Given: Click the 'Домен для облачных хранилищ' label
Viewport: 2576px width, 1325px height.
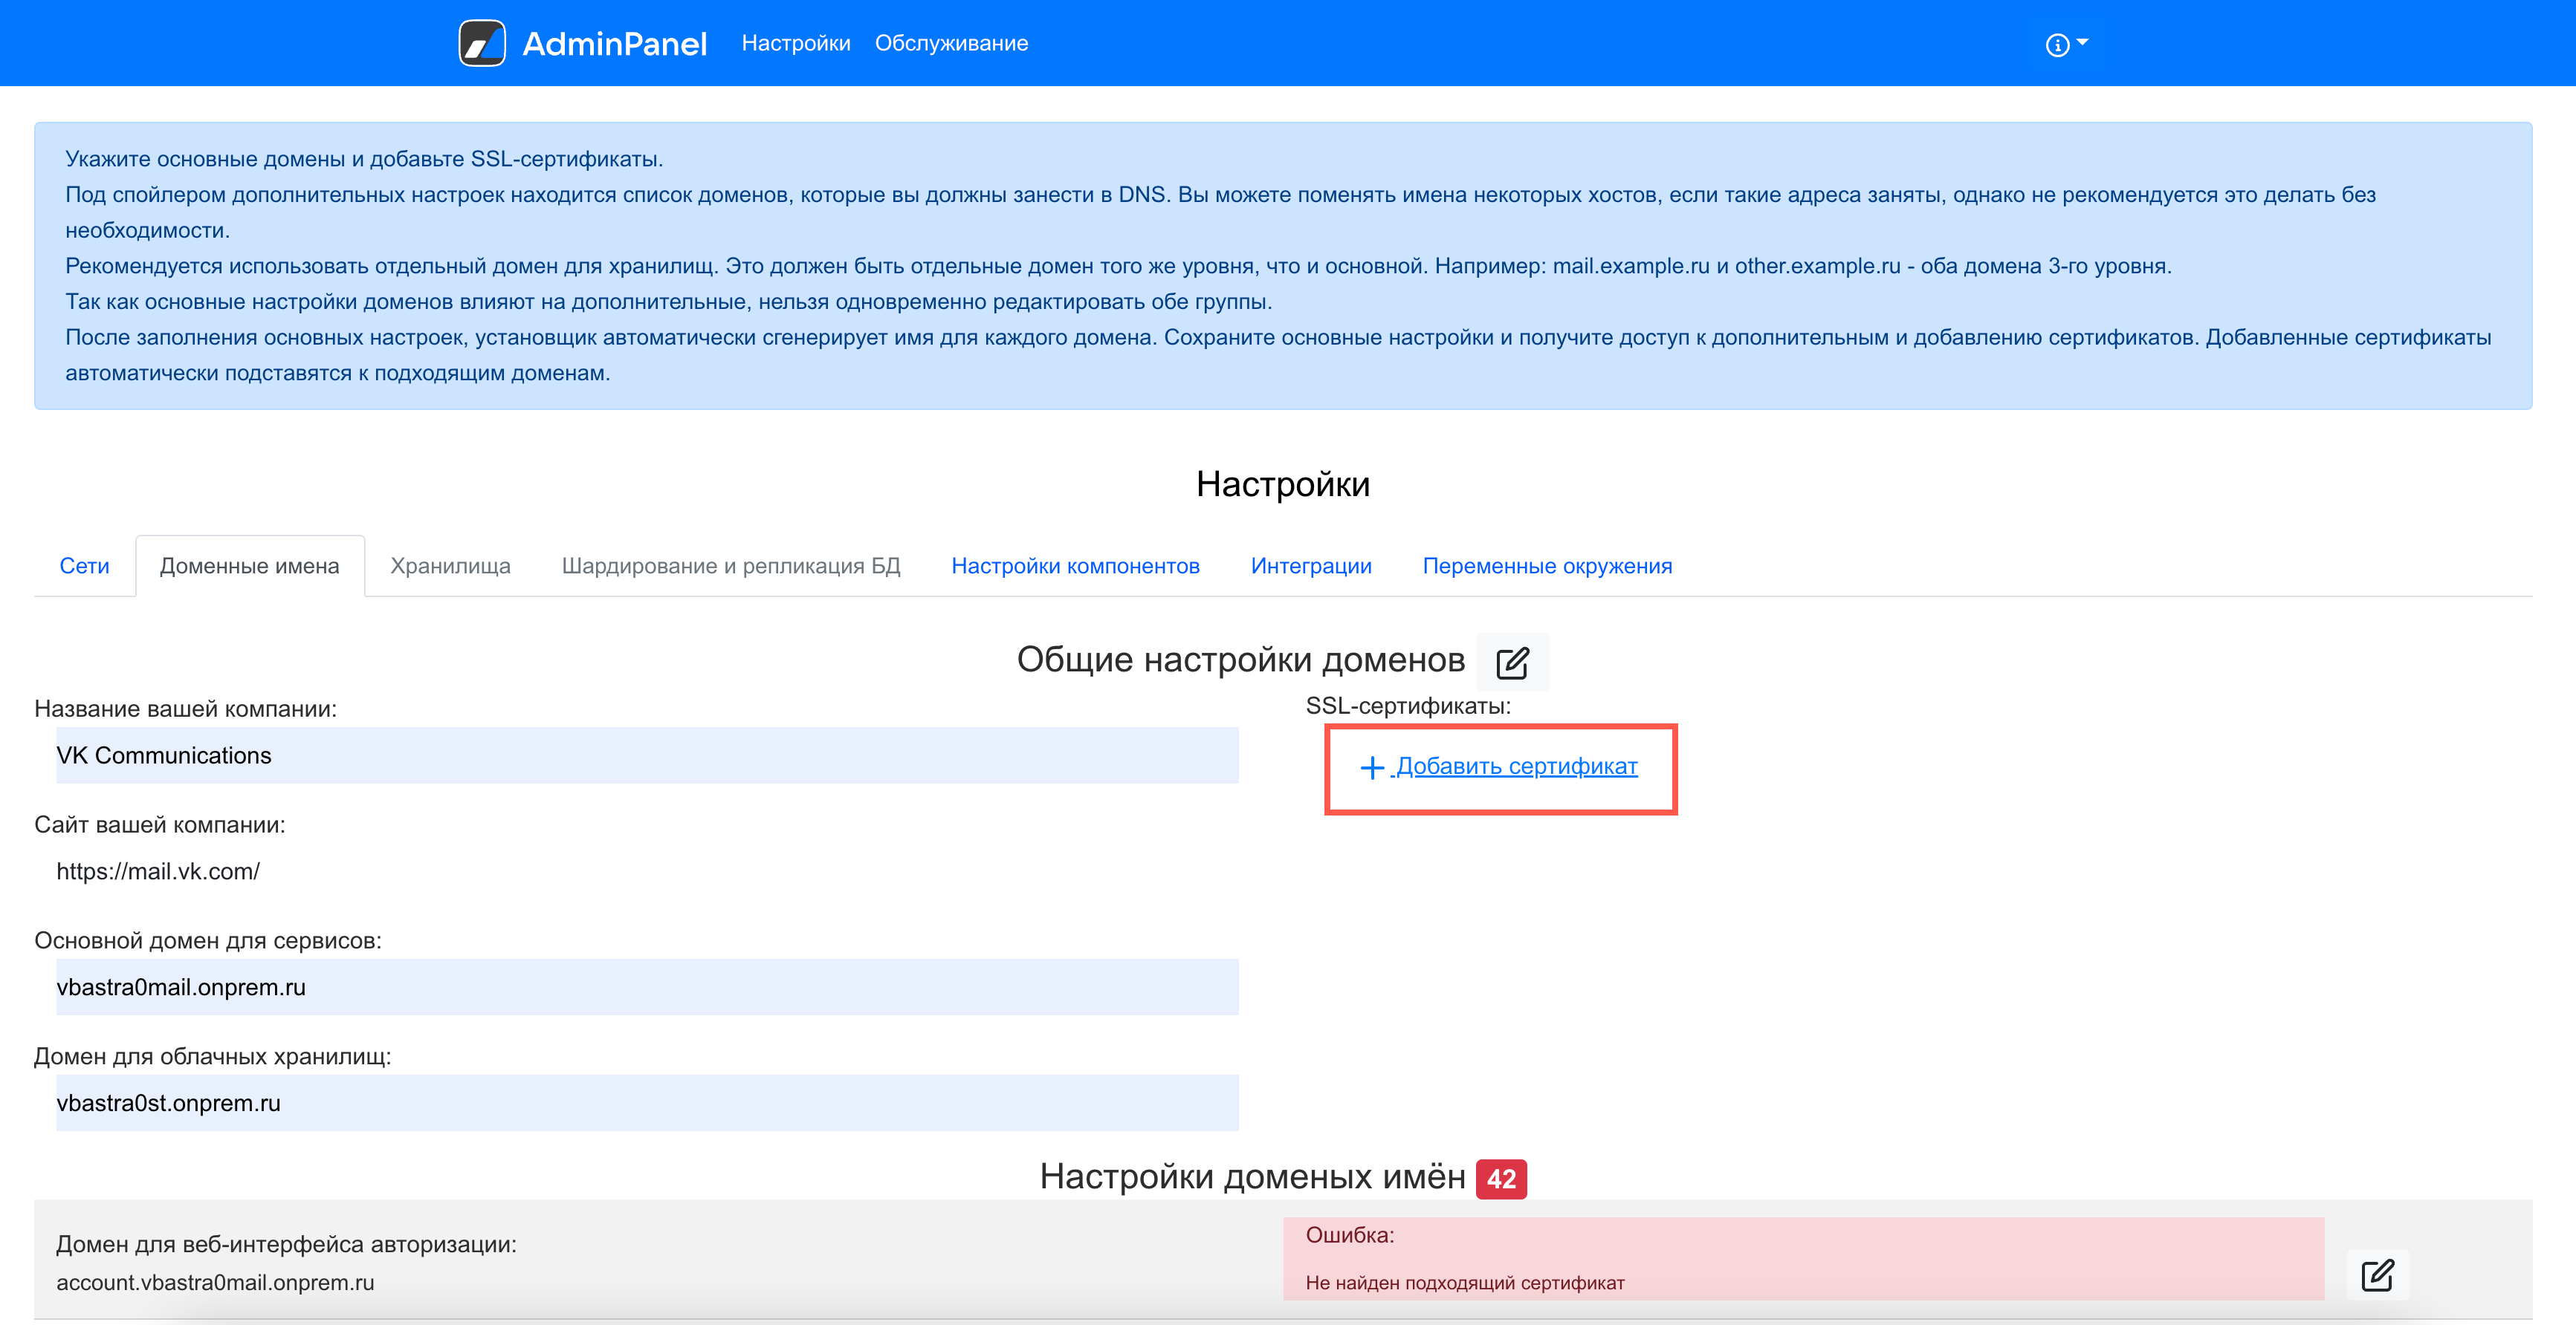Looking at the screenshot, I should point(213,1056).
